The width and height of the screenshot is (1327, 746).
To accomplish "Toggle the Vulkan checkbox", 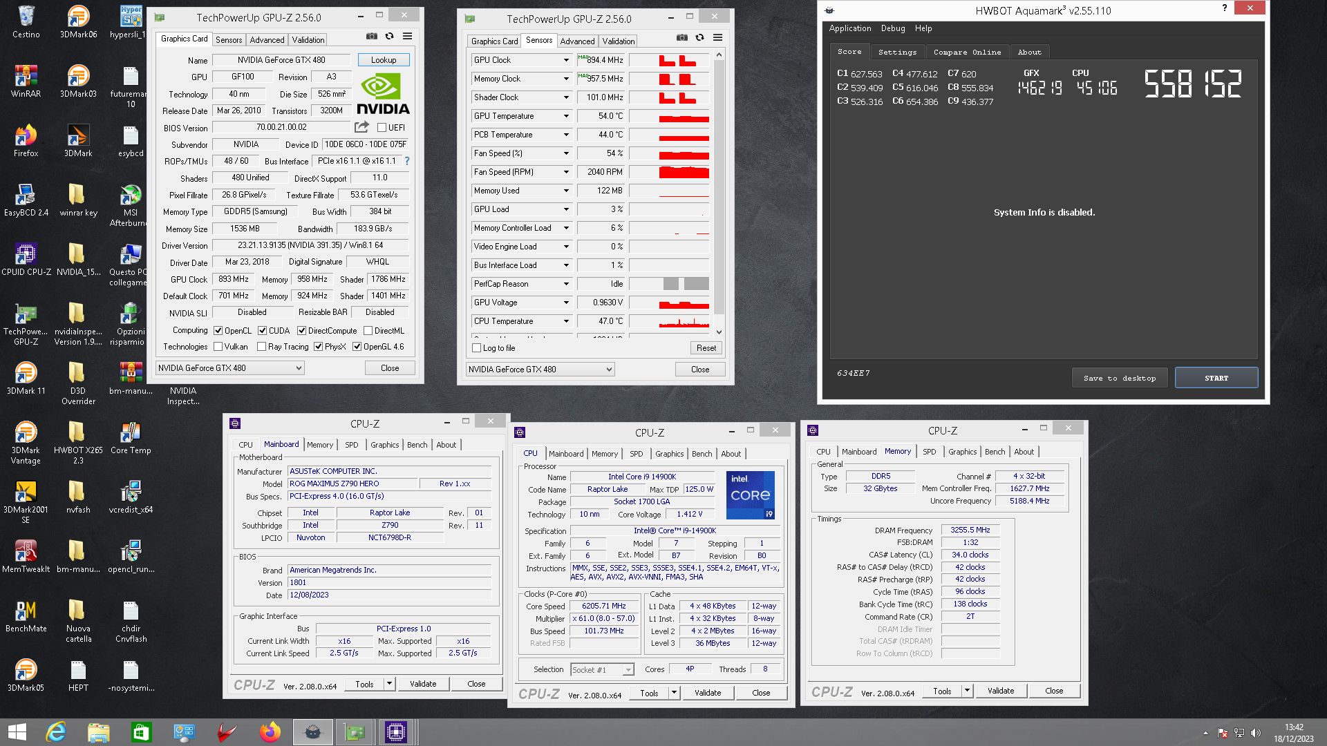I will pyautogui.click(x=218, y=347).
